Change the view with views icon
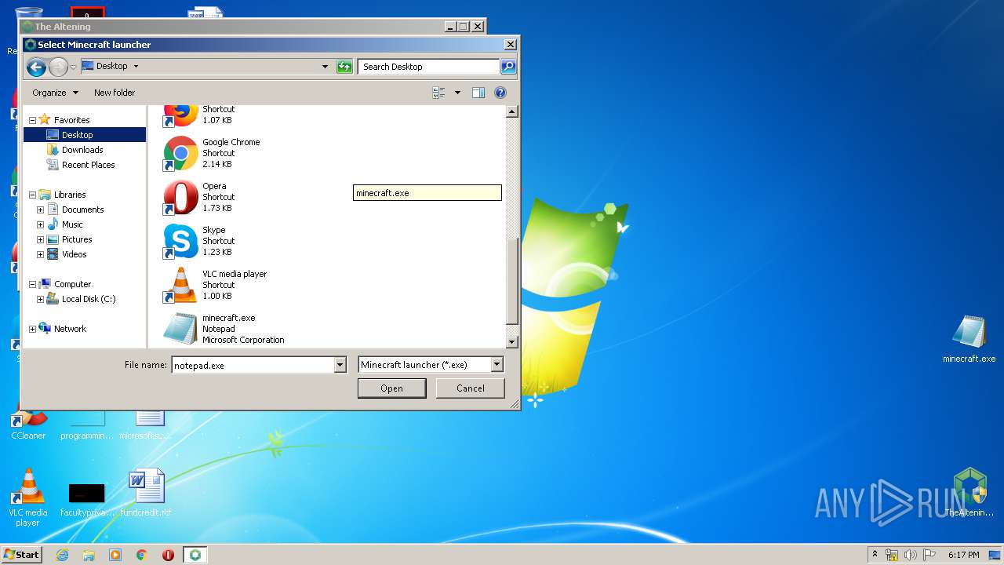The image size is (1004, 565). point(439,93)
